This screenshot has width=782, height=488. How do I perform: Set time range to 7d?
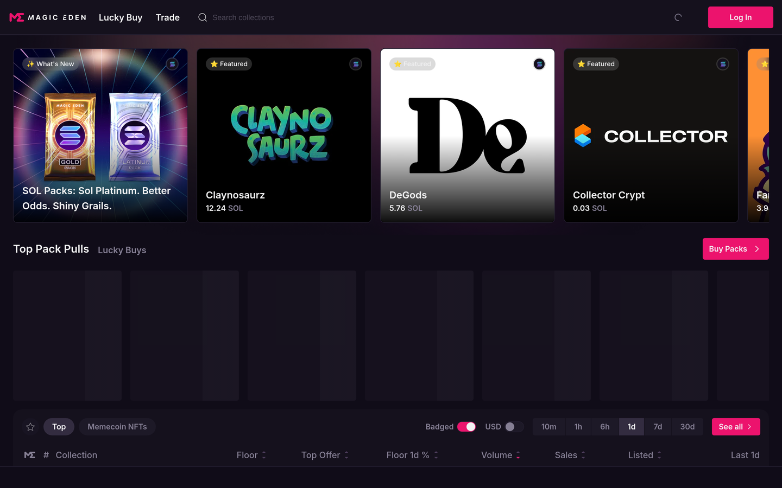pyautogui.click(x=658, y=427)
